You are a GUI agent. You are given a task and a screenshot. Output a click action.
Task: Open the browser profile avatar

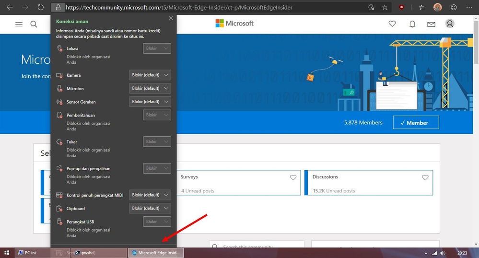[437, 7]
